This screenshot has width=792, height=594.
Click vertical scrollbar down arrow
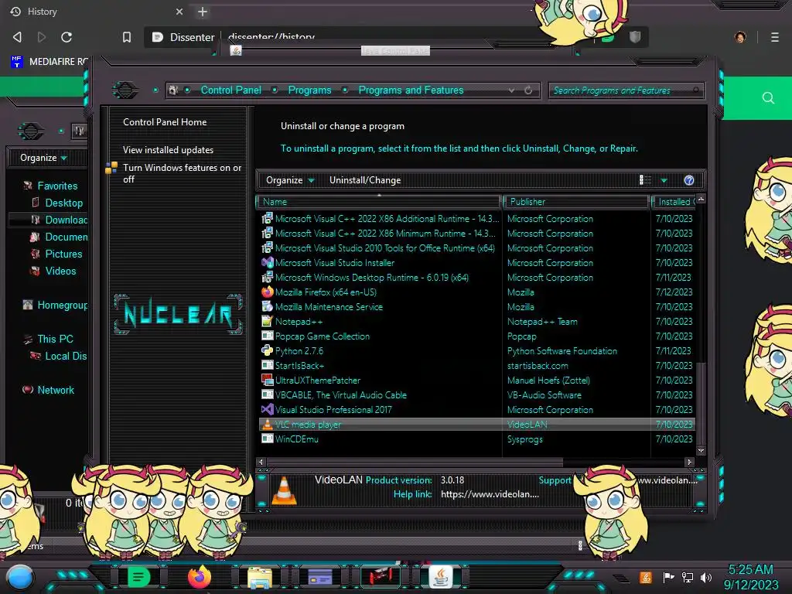701,451
